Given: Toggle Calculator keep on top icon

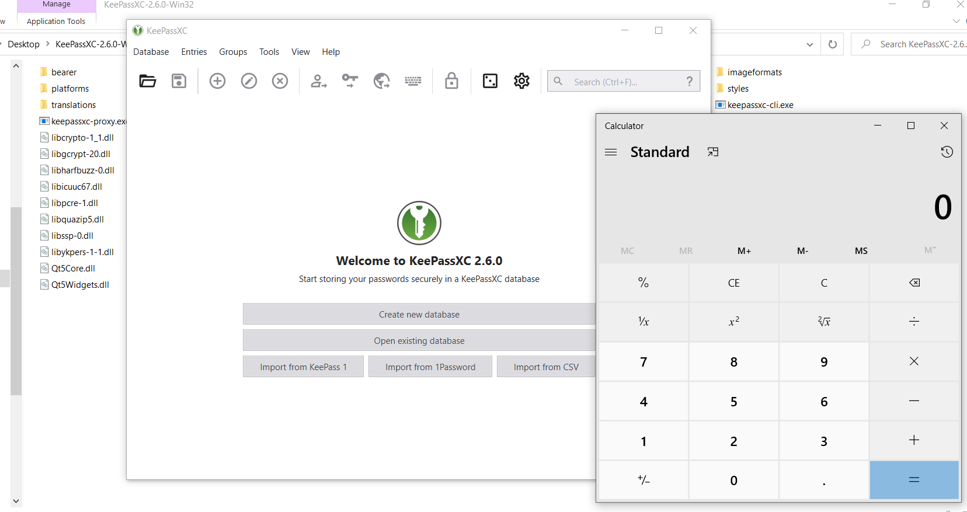Looking at the screenshot, I should point(713,152).
